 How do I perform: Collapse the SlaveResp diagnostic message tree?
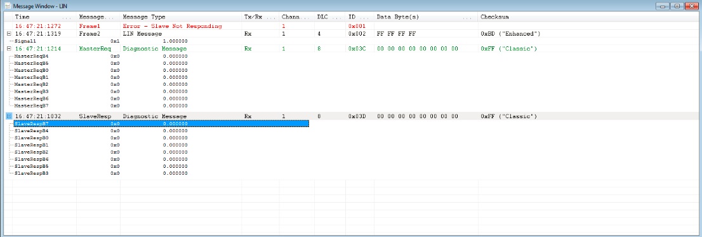pyautogui.click(x=9, y=116)
